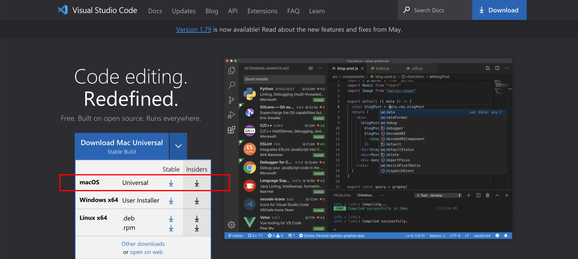Click the Python extension logo icon

[249, 94]
